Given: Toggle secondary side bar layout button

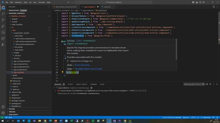Looking at the screenshot, I should (200, 2).
